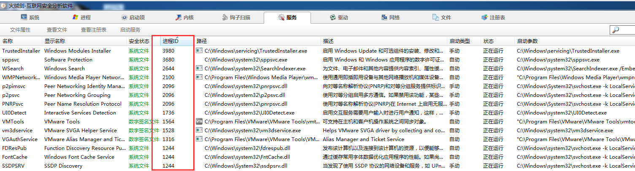
Task: Open the 启动项 tab
Action: point(133,18)
